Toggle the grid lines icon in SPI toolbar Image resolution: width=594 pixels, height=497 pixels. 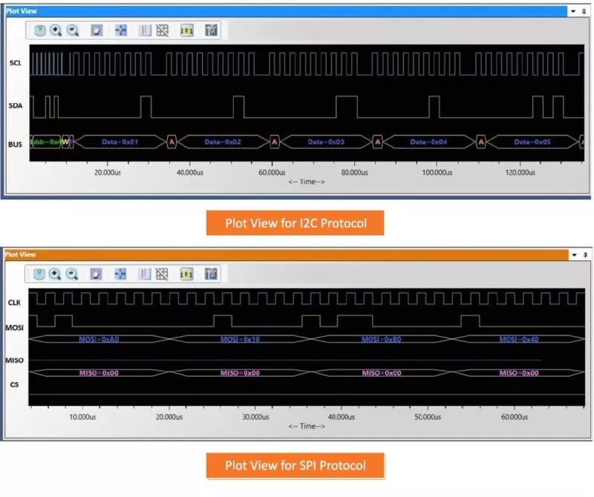[162, 274]
